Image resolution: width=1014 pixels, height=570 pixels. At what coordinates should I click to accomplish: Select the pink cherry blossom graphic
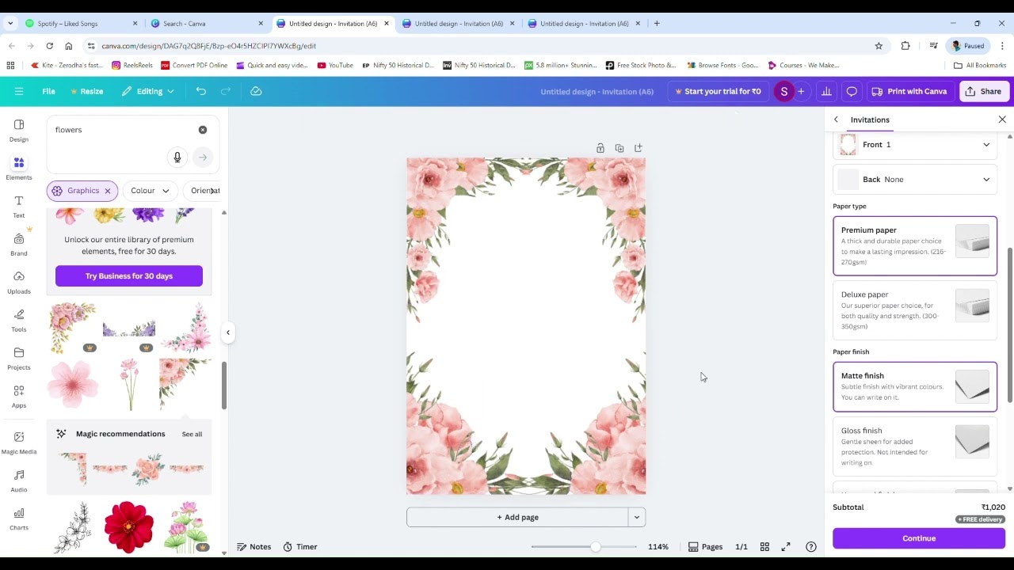[x=73, y=384]
